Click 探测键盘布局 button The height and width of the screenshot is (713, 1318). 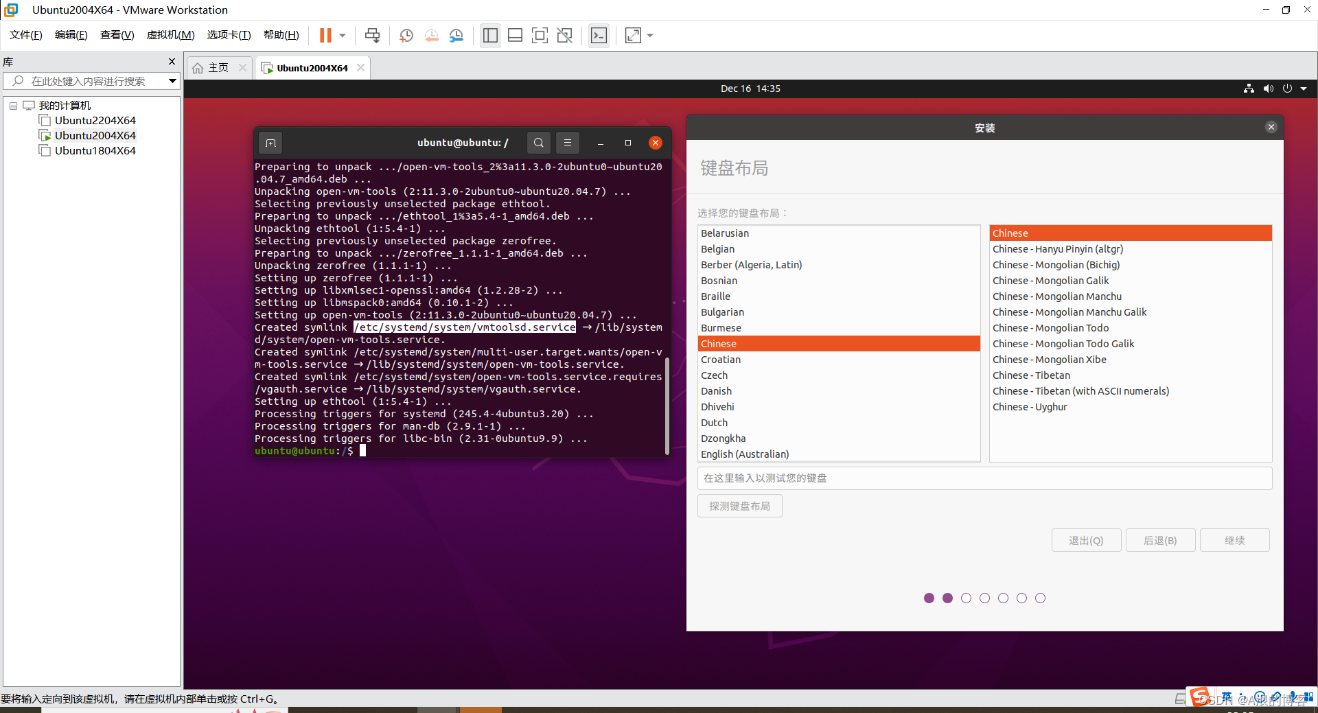click(x=740, y=506)
